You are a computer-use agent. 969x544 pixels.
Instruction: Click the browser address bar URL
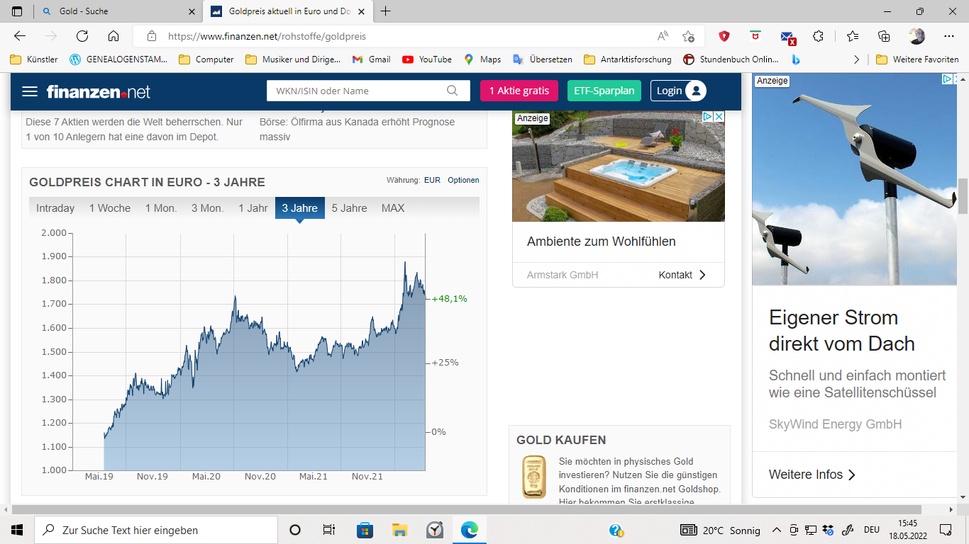point(267,36)
